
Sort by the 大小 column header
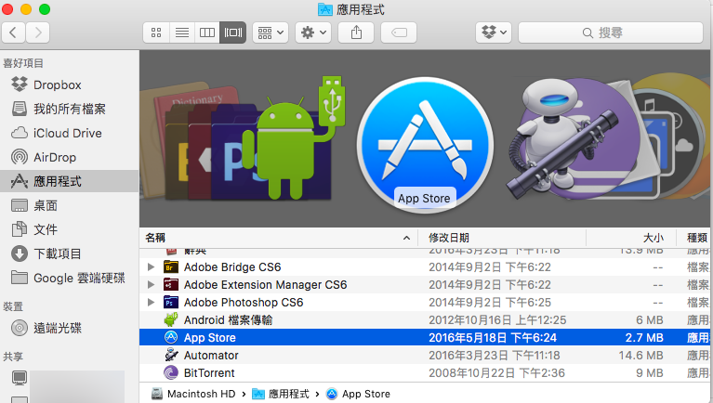point(631,238)
